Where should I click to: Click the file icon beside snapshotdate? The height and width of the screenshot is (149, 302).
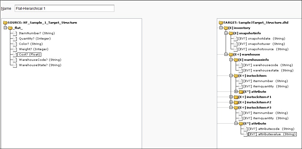pyautogui.click(x=236, y=39)
